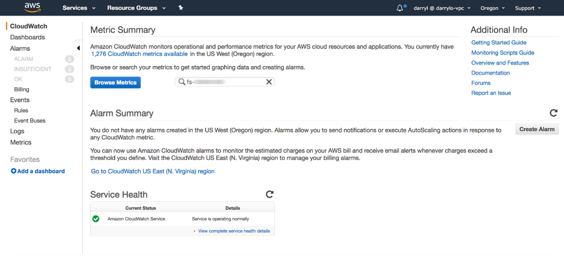Open the Forums link
The image size is (564, 256).
click(x=481, y=83)
